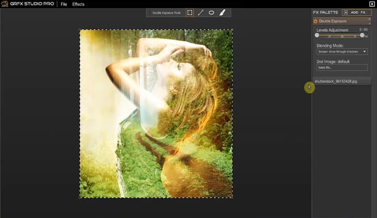Open the Effects menu
Viewport: 377px width, 218px height.
(x=78, y=5)
